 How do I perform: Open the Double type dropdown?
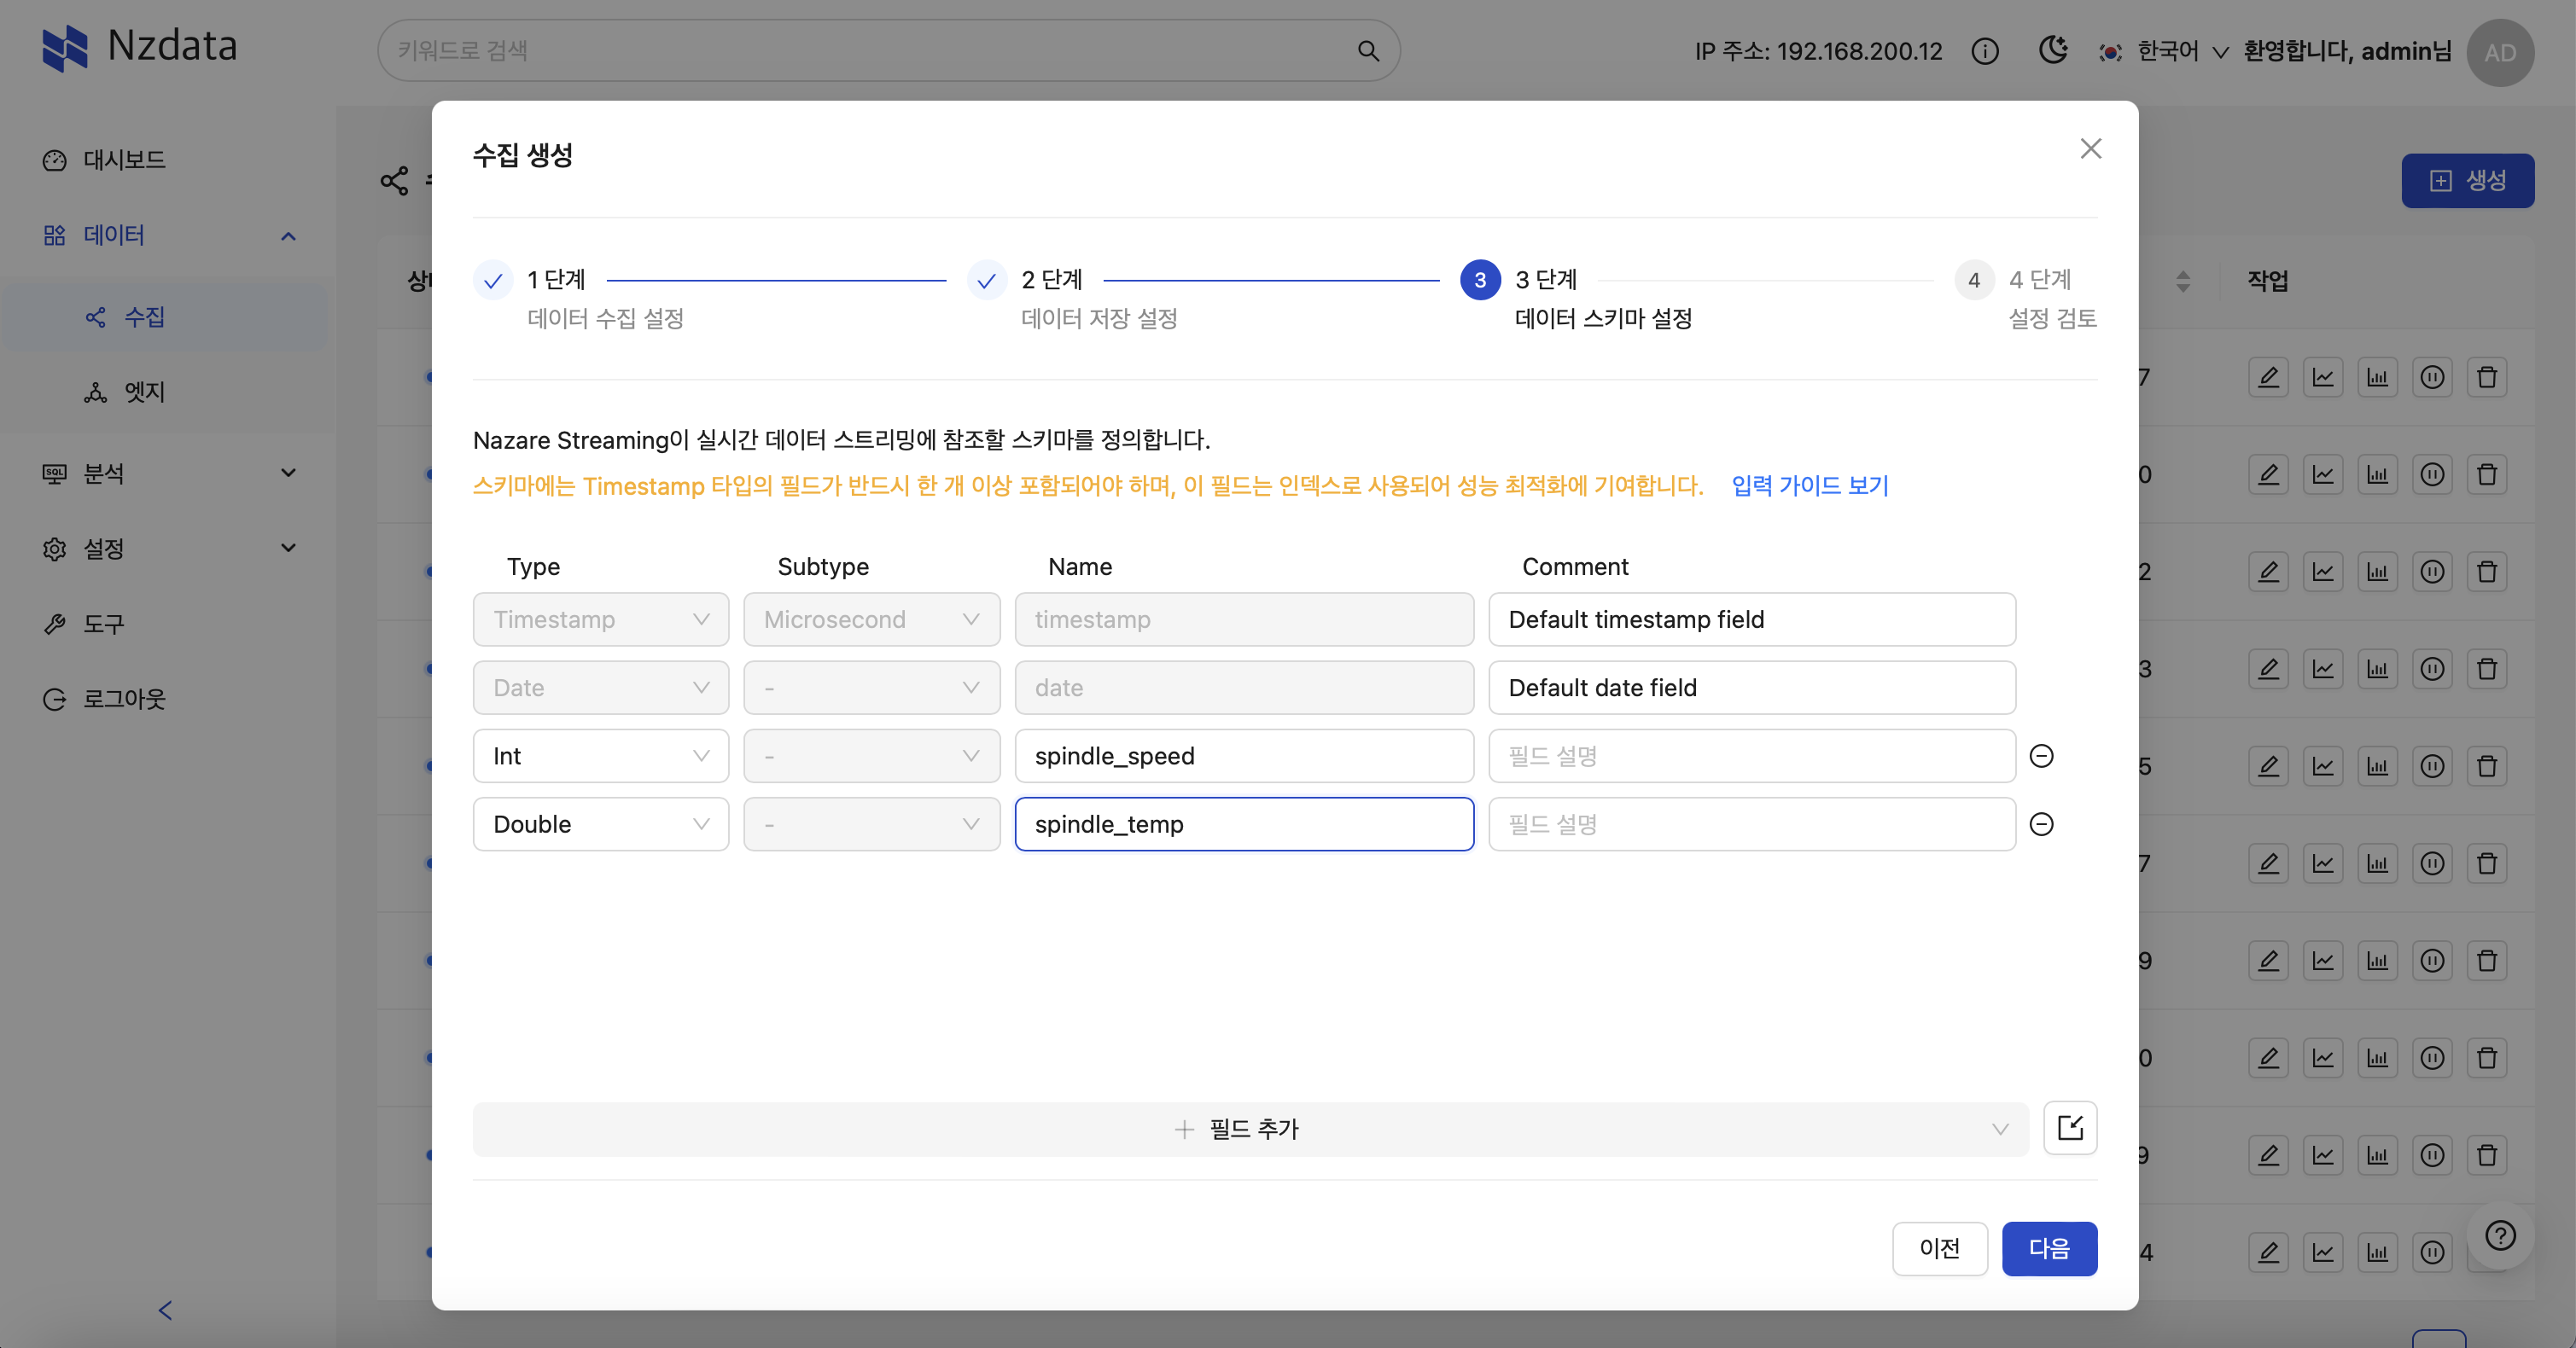[x=601, y=823]
